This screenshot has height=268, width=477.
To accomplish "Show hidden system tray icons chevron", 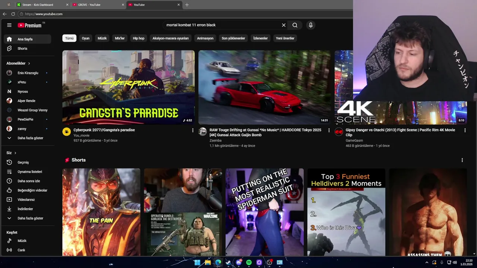I will coord(427,262).
